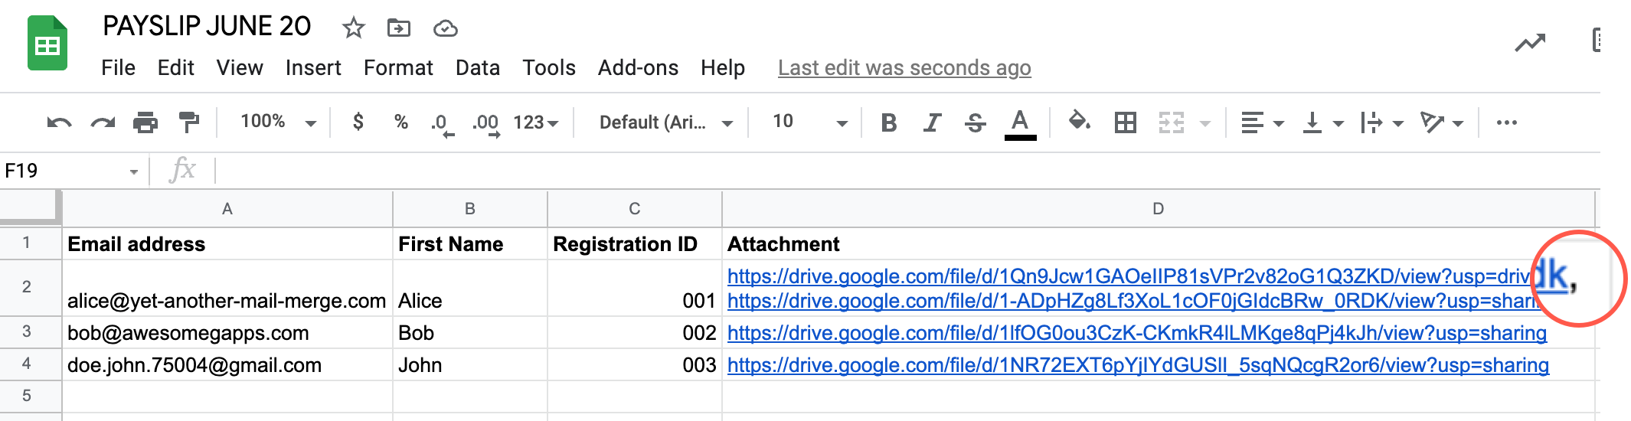Open the Add-ons menu

637,68
